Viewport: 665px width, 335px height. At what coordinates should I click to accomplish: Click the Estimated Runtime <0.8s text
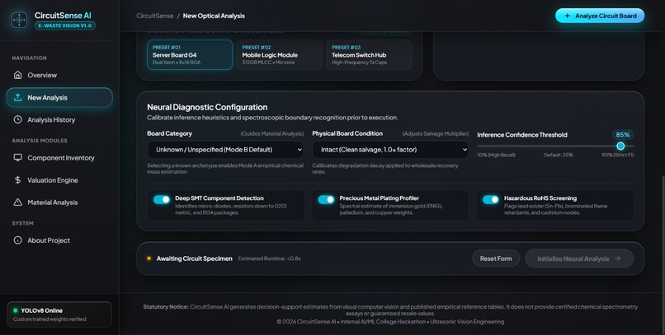tap(269, 258)
